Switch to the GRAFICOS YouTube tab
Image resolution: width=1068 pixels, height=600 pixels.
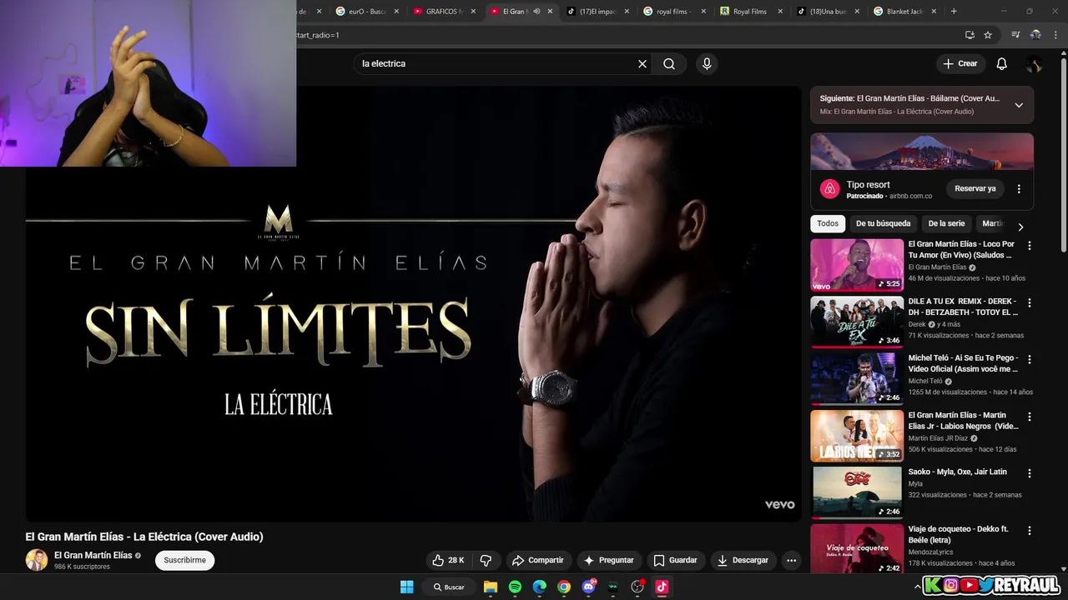[x=442, y=12]
